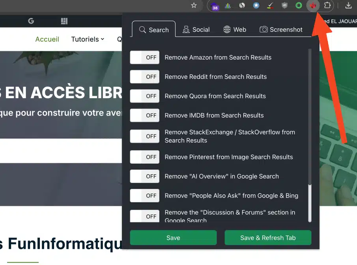Image resolution: width=357 pixels, height=265 pixels.
Task: Click the Google G bookmark icon
Action: 31,21
